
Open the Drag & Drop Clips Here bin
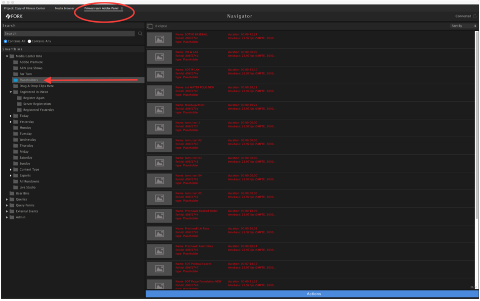[36, 86]
